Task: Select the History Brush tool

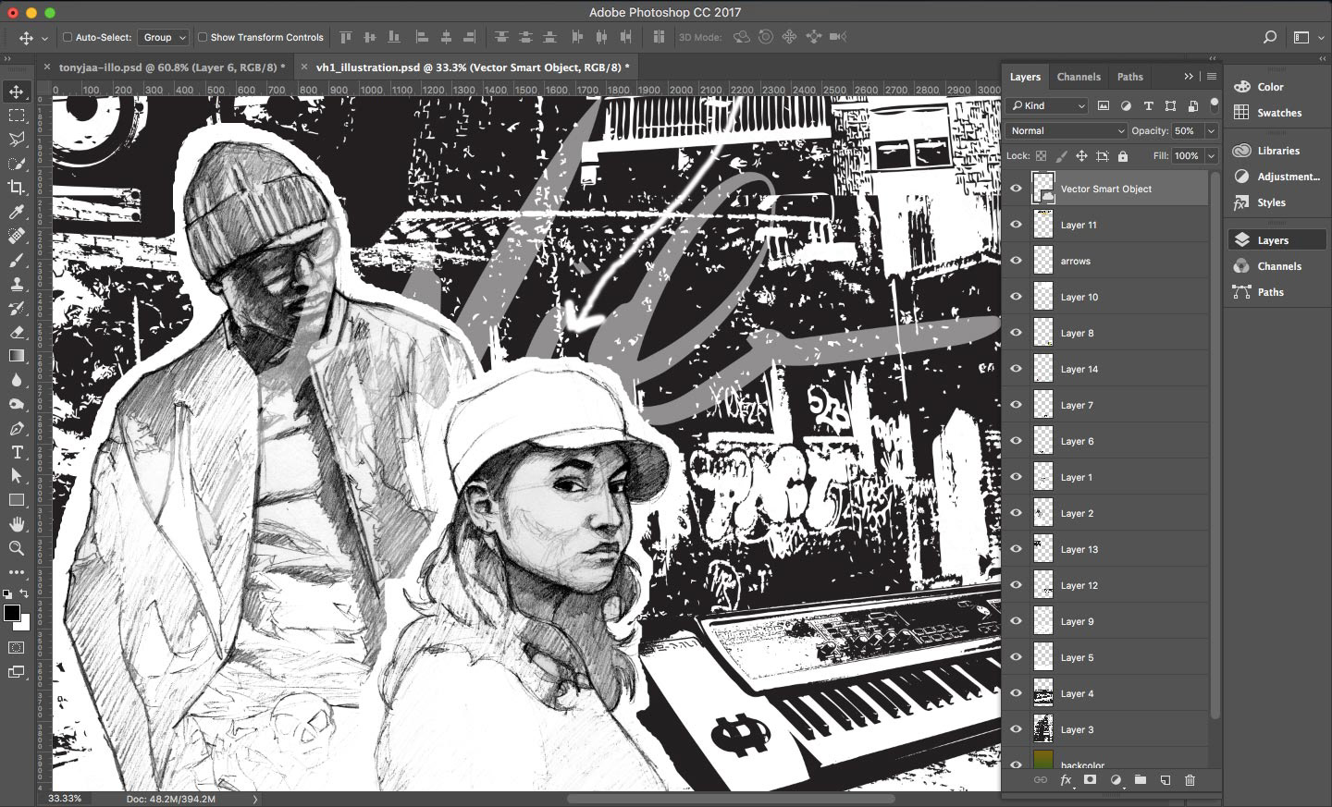Action: click(17, 309)
